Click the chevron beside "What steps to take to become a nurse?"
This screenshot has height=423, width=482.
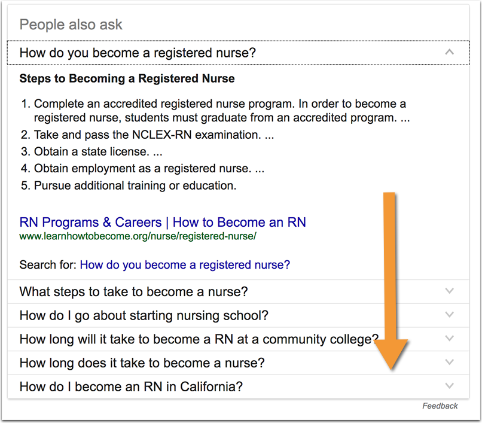pyautogui.click(x=450, y=291)
